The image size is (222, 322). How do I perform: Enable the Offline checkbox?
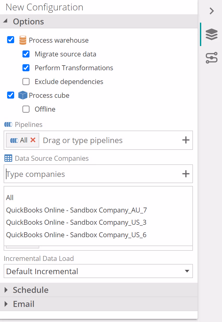[26, 109]
